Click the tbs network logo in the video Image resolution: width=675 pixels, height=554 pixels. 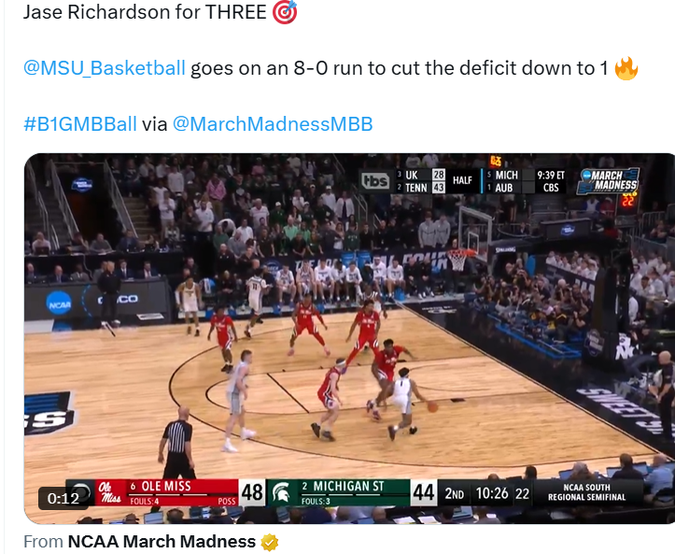[375, 181]
